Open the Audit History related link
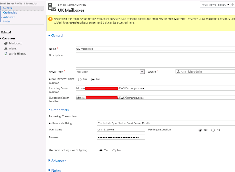The height and width of the screenshot is (172, 235). click(x=18, y=54)
